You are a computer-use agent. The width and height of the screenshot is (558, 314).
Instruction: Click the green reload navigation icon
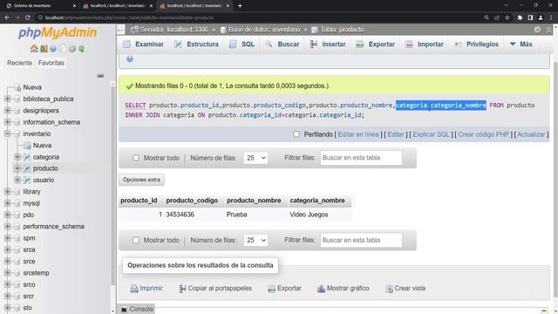click(x=81, y=49)
